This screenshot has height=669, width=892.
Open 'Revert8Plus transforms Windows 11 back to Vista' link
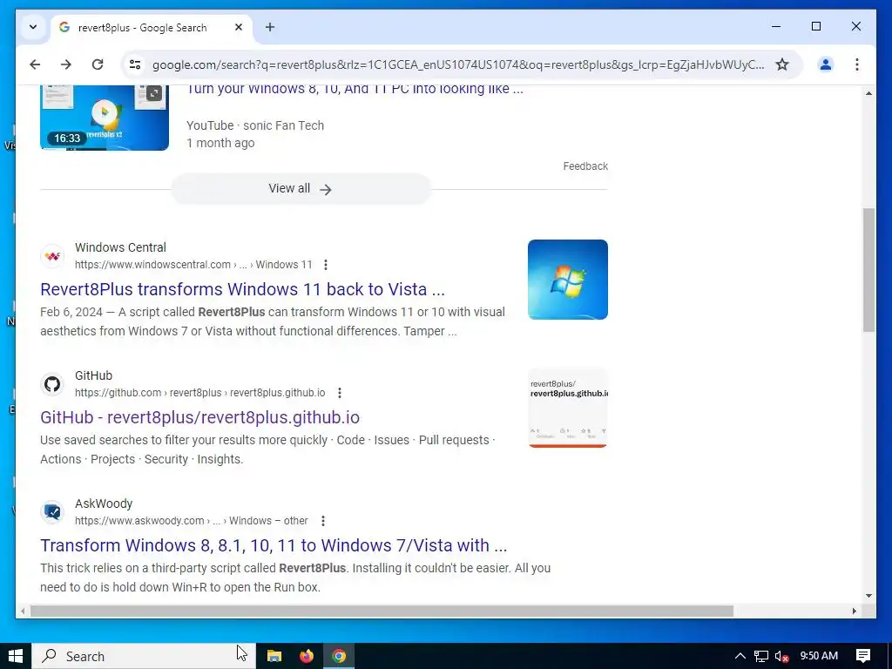[x=242, y=289]
